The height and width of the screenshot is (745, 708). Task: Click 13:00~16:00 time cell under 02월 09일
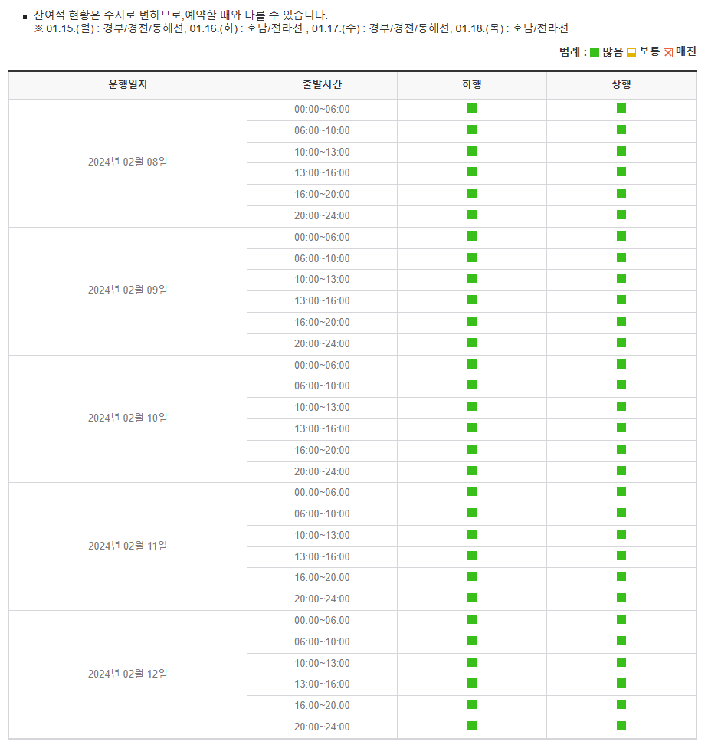click(322, 300)
